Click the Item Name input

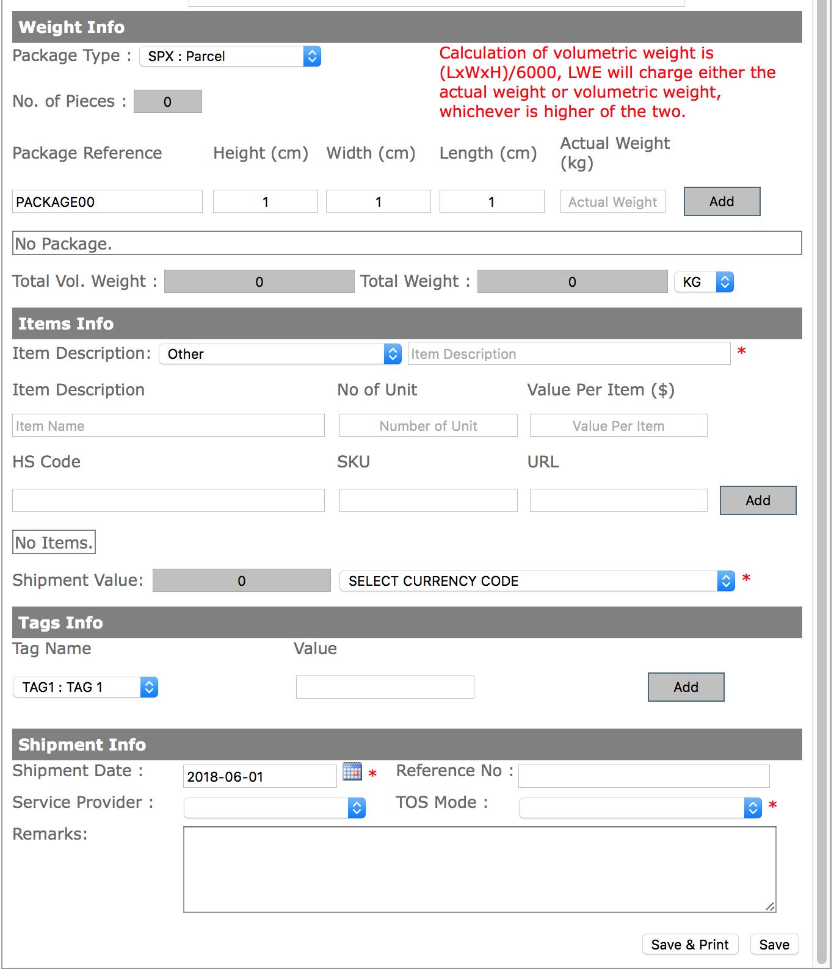pos(169,425)
